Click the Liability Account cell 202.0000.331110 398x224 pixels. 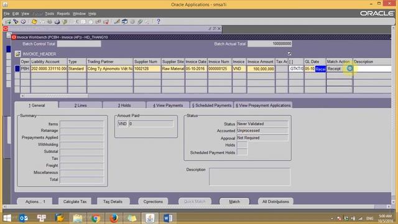coord(49,68)
